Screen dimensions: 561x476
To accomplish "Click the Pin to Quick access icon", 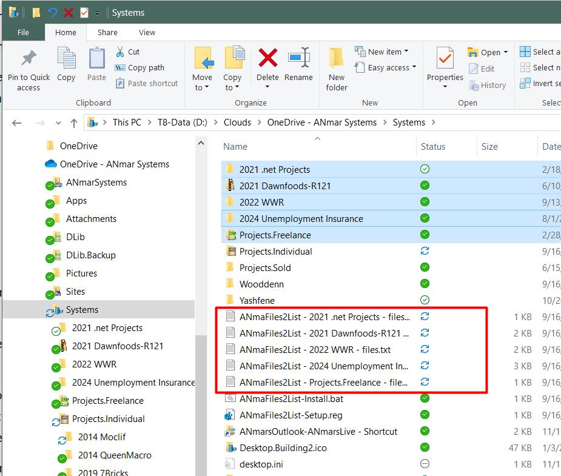I will pyautogui.click(x=29, y=60).
